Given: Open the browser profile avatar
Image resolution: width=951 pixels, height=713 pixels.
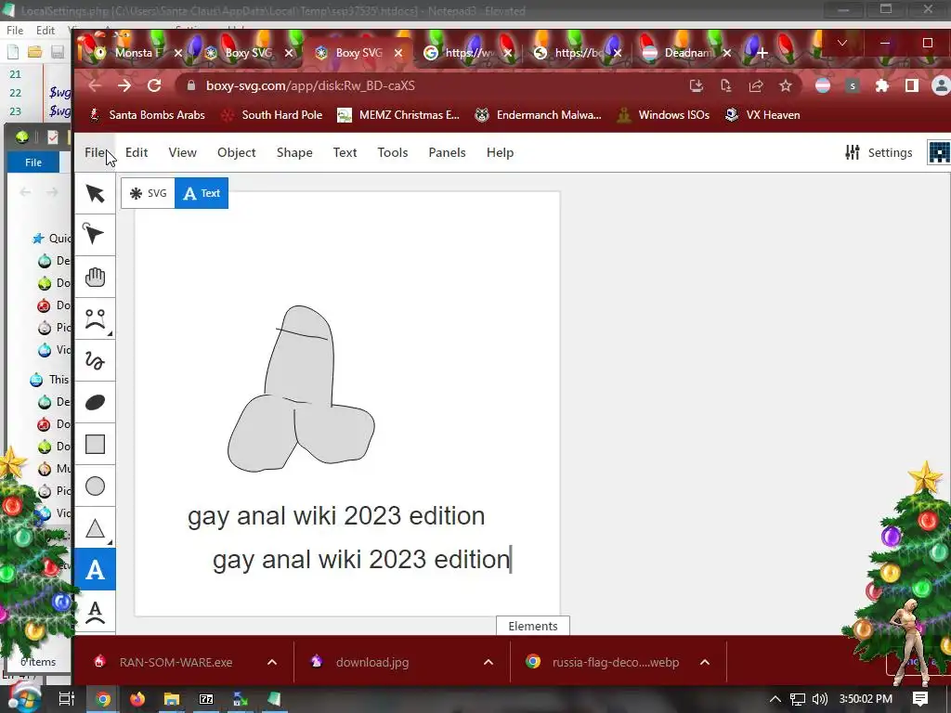Looking at the screenshot, I should (941, 85).
